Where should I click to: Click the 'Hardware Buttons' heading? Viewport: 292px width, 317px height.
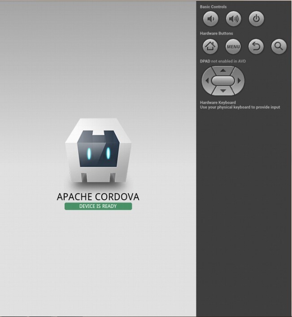point(217,33)
